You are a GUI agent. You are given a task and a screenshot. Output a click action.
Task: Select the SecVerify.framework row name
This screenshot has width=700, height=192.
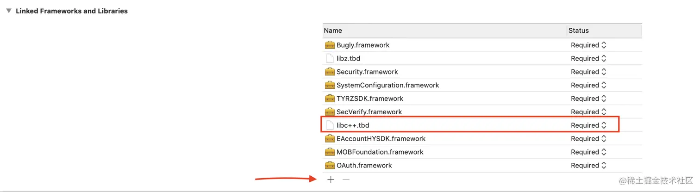(369, 112)
